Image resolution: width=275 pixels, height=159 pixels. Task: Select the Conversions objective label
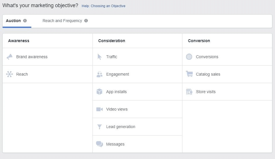coord(207,57)
